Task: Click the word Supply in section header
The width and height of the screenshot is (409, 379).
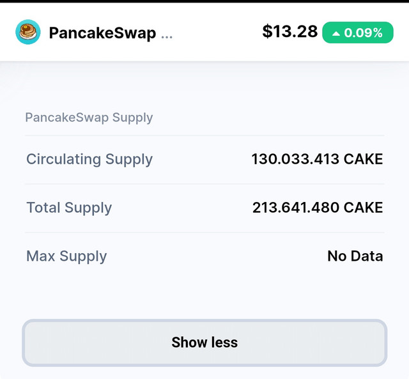Action: pos(132,118)
